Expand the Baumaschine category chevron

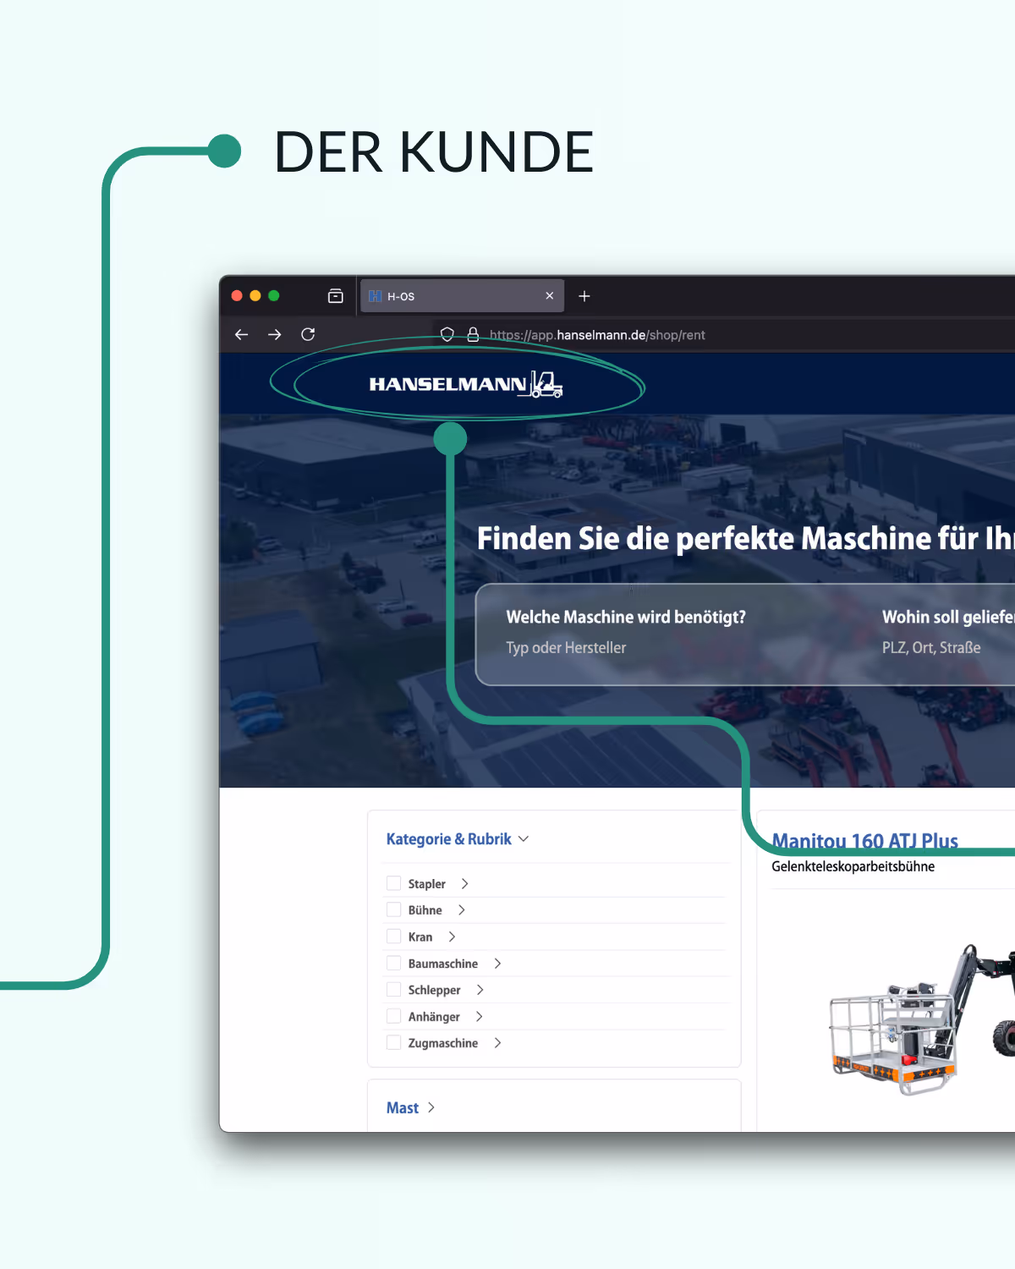click(x=497, y=963)
